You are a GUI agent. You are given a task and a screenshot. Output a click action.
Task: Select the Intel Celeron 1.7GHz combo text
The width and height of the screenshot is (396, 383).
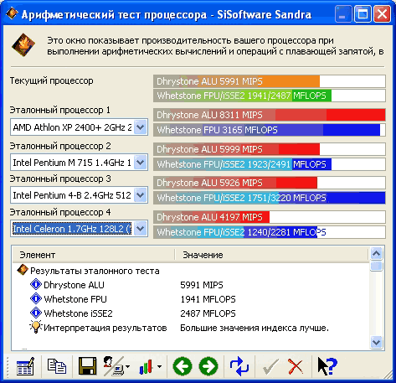click(72, 229)
